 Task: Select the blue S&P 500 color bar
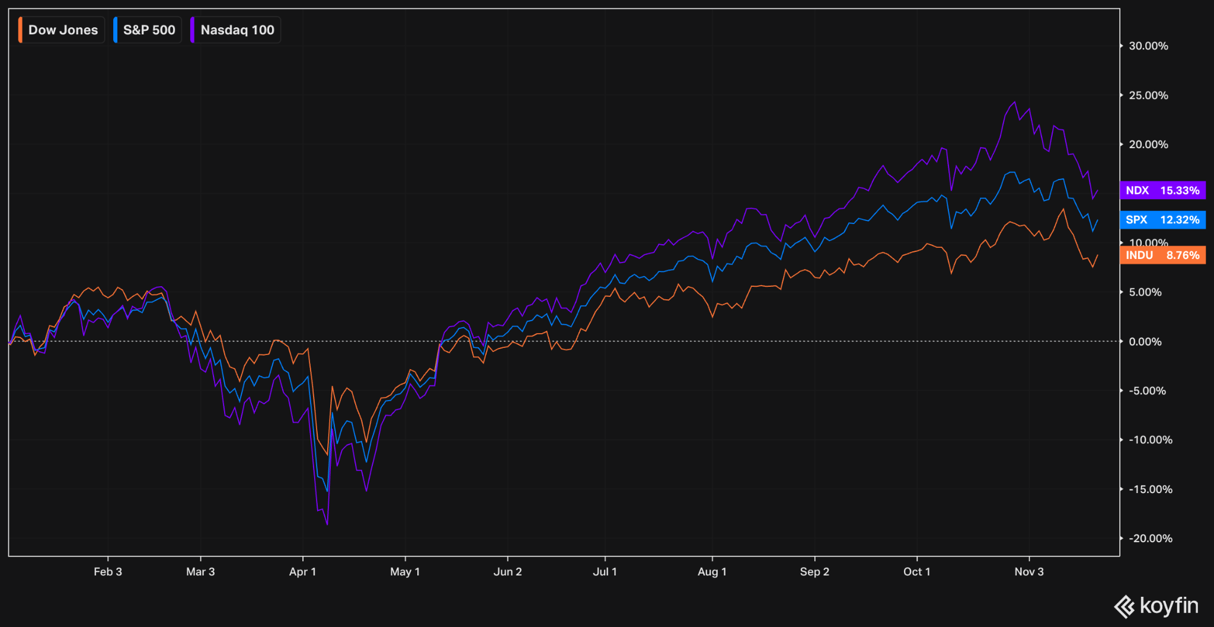click(x=115, y=30)
